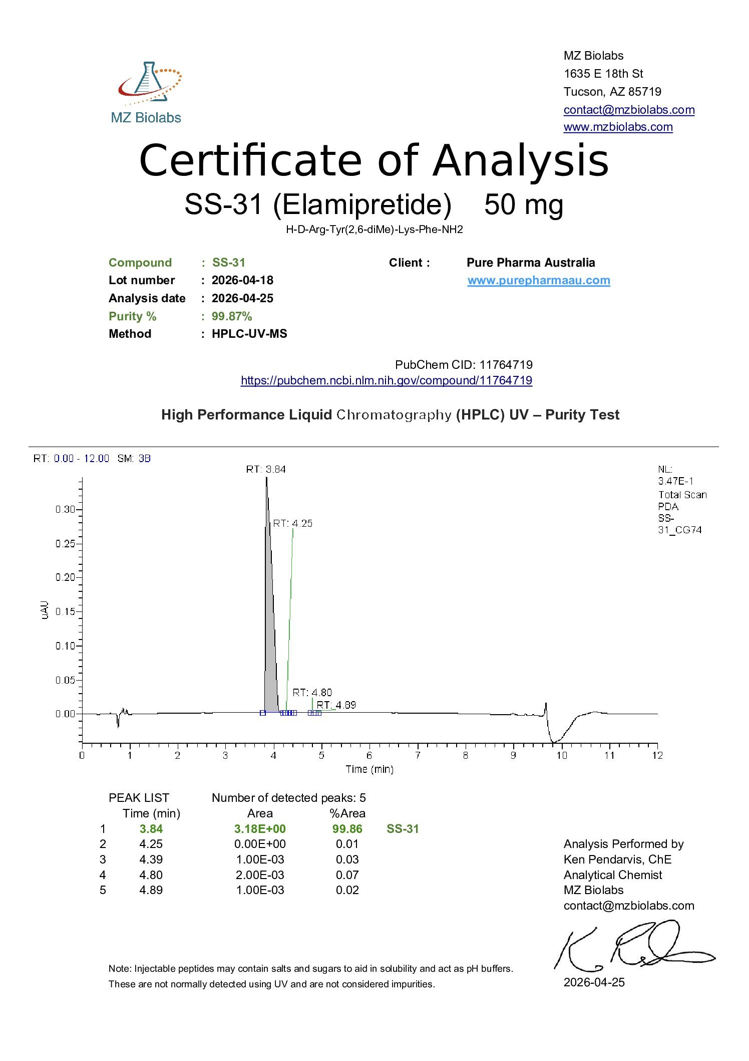Select peak 5 %Area value "0.02"
749x1061 pixels.
coord(347,890)
